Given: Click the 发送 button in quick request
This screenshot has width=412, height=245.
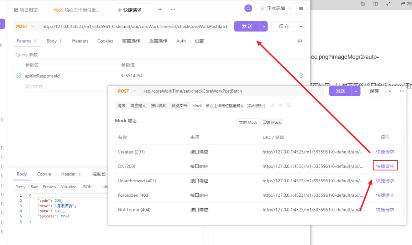Looking at the screenshot, I should point(247,26).
